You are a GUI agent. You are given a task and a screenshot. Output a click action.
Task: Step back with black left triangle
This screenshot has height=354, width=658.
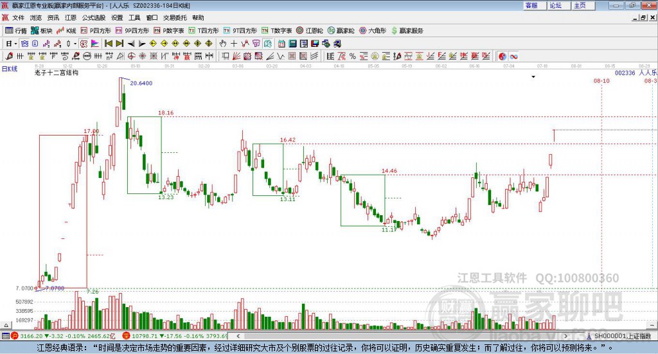(131, 44)
